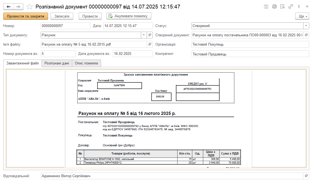Screen dimensions: 313x181
Task: Open the three-dot options menu
Action: pyautogui.click(x=299, y=7)
